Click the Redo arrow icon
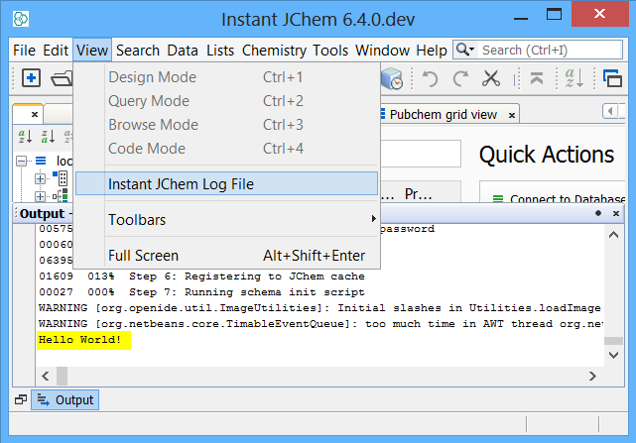 click(x=460, y=78)
